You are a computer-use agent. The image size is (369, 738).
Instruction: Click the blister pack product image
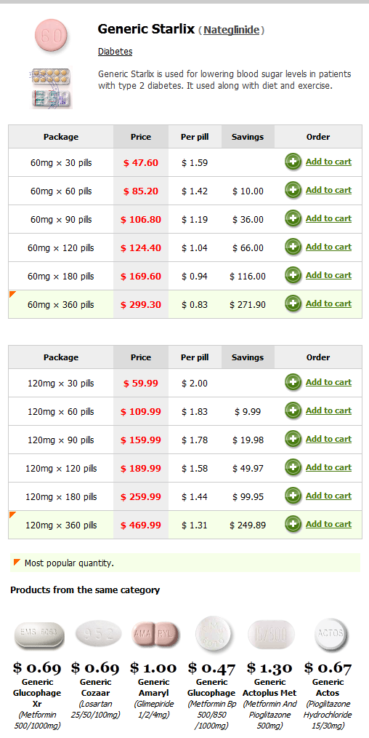pos(51,88)
